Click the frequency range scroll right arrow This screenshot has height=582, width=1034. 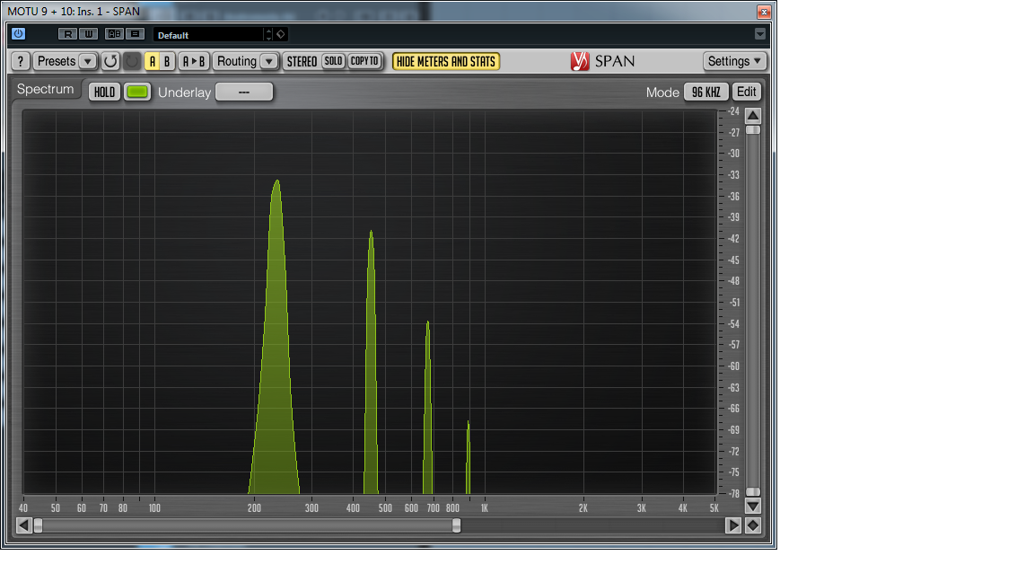pos(732,525)
